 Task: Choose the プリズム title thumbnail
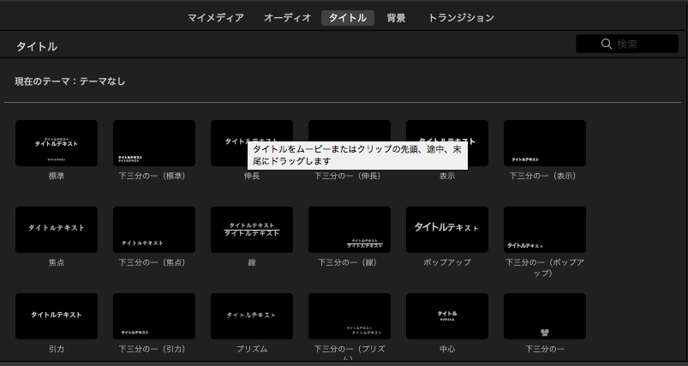pos(252,316)
